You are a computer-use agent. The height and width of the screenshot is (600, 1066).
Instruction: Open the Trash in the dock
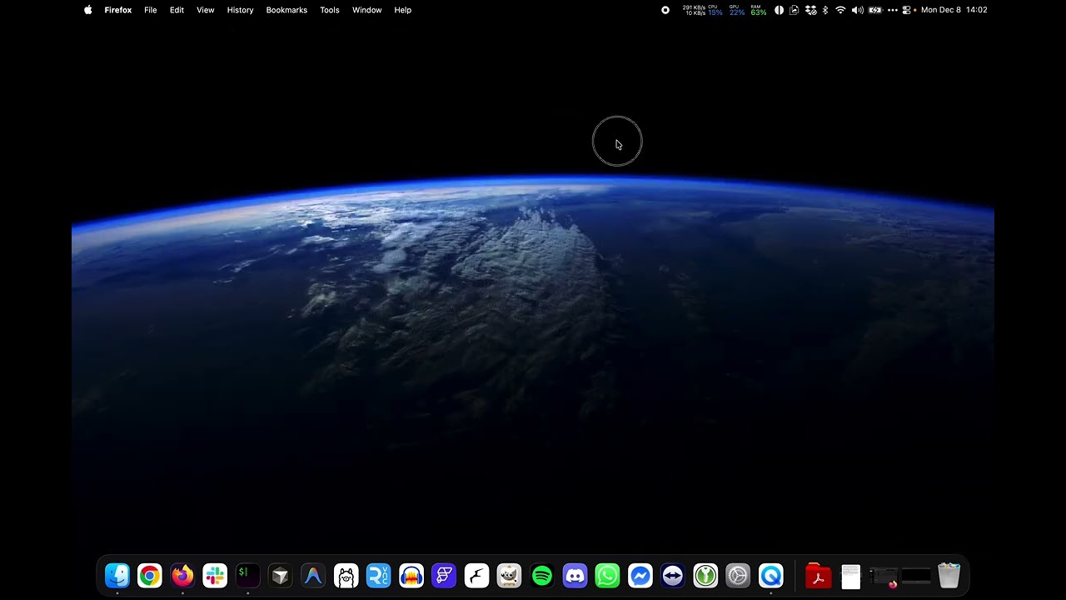949,575
